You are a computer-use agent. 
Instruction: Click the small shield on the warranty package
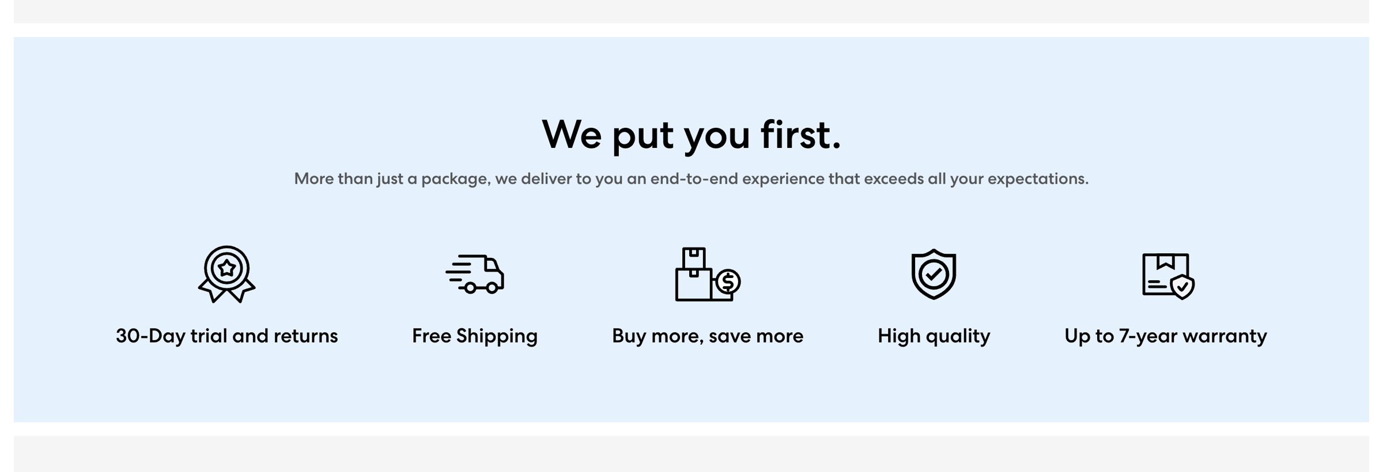tap(1182, 287)
